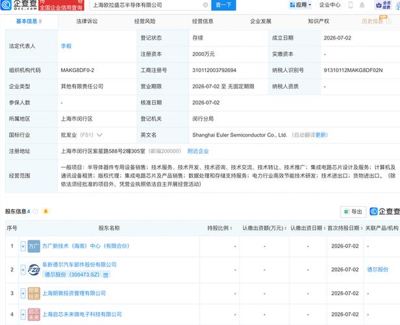Open 方广新技术（海南）中心 link

tap(86, 246)
